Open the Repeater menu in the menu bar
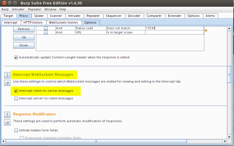Image resolution: width=234 pixels, height=146 pixels. point(34,9)
